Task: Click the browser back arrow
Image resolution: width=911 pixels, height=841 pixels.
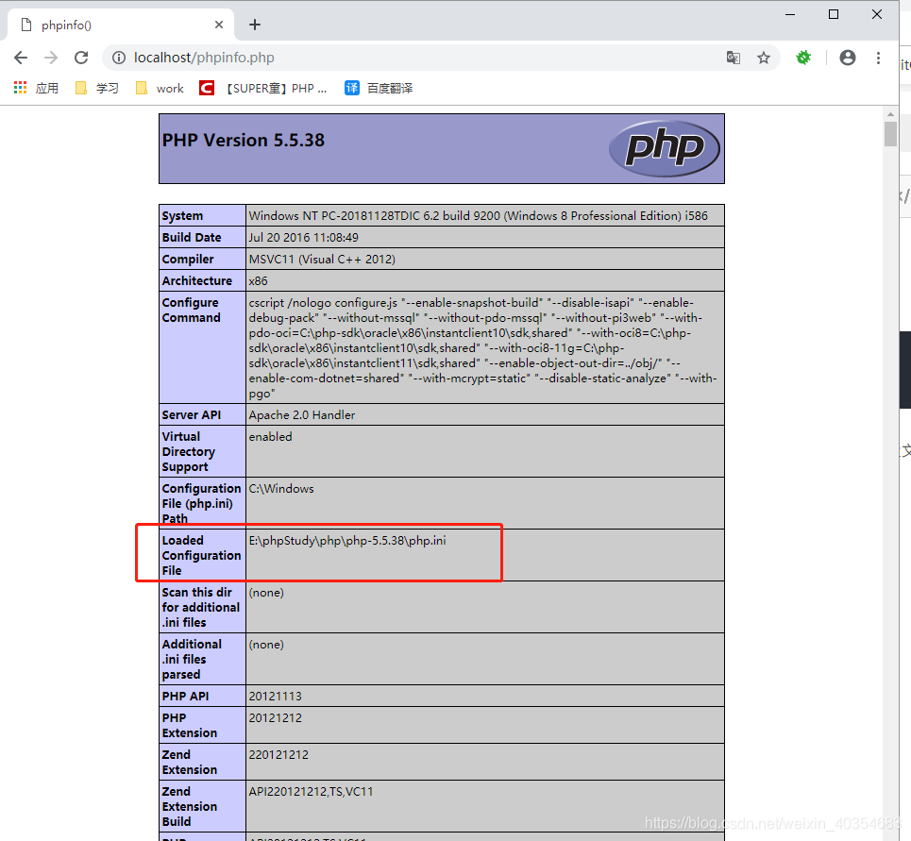Action: pyautogui.click(x=21, y=58)
